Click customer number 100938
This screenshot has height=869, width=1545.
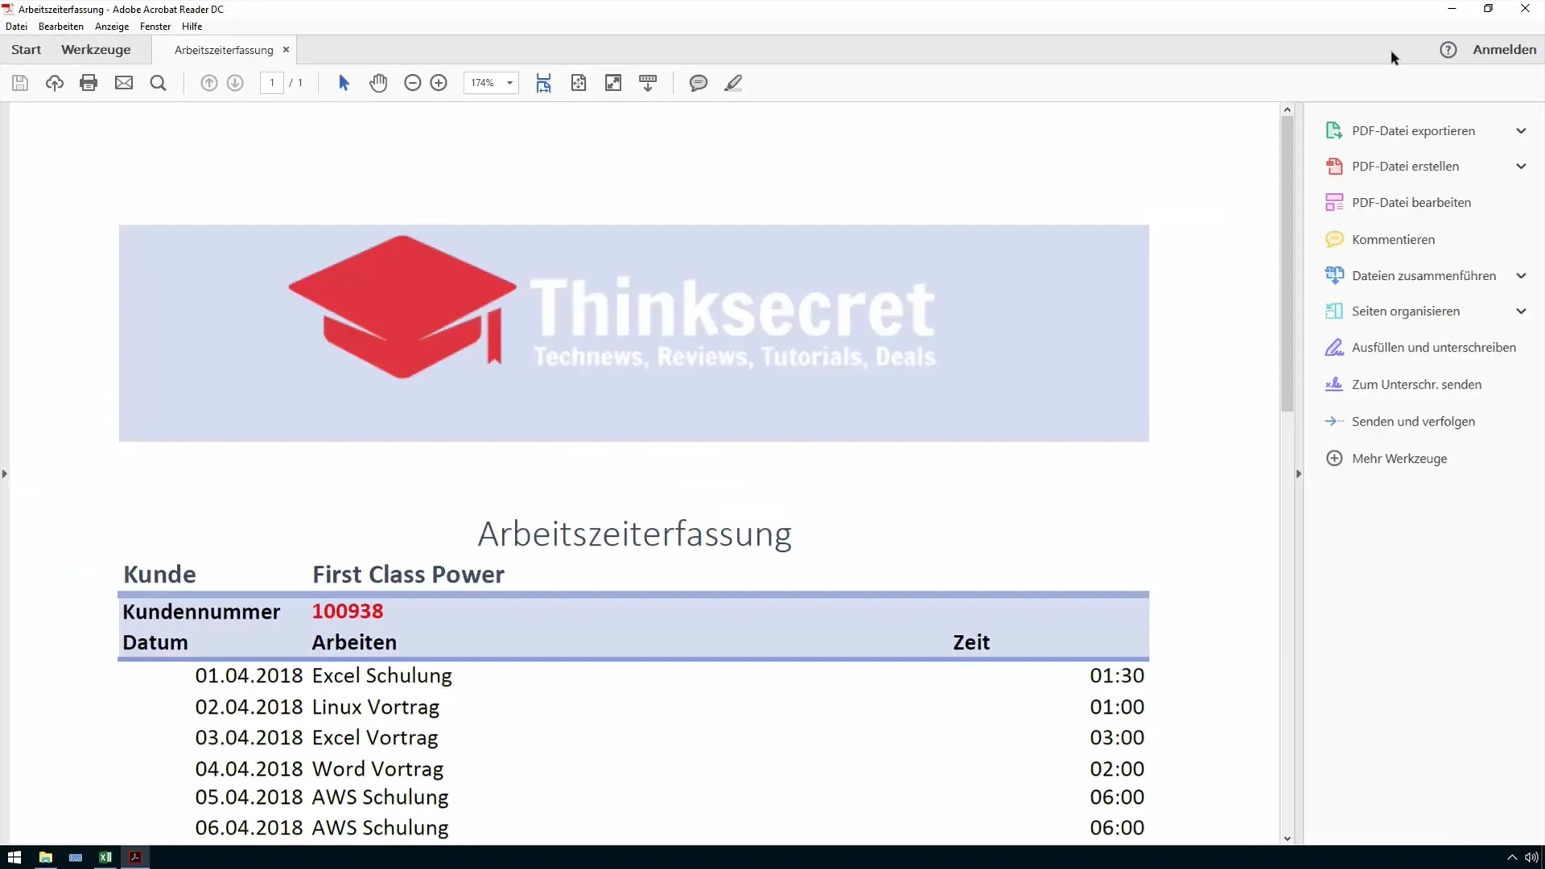pyautogui.click(x=348, y=612)
